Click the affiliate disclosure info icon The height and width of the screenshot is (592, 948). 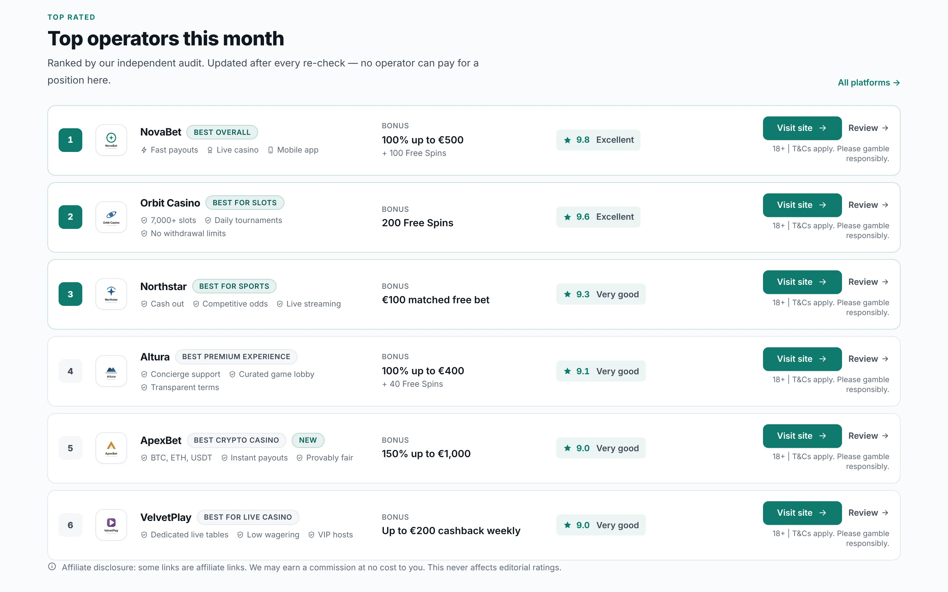[x=52, y=567]
